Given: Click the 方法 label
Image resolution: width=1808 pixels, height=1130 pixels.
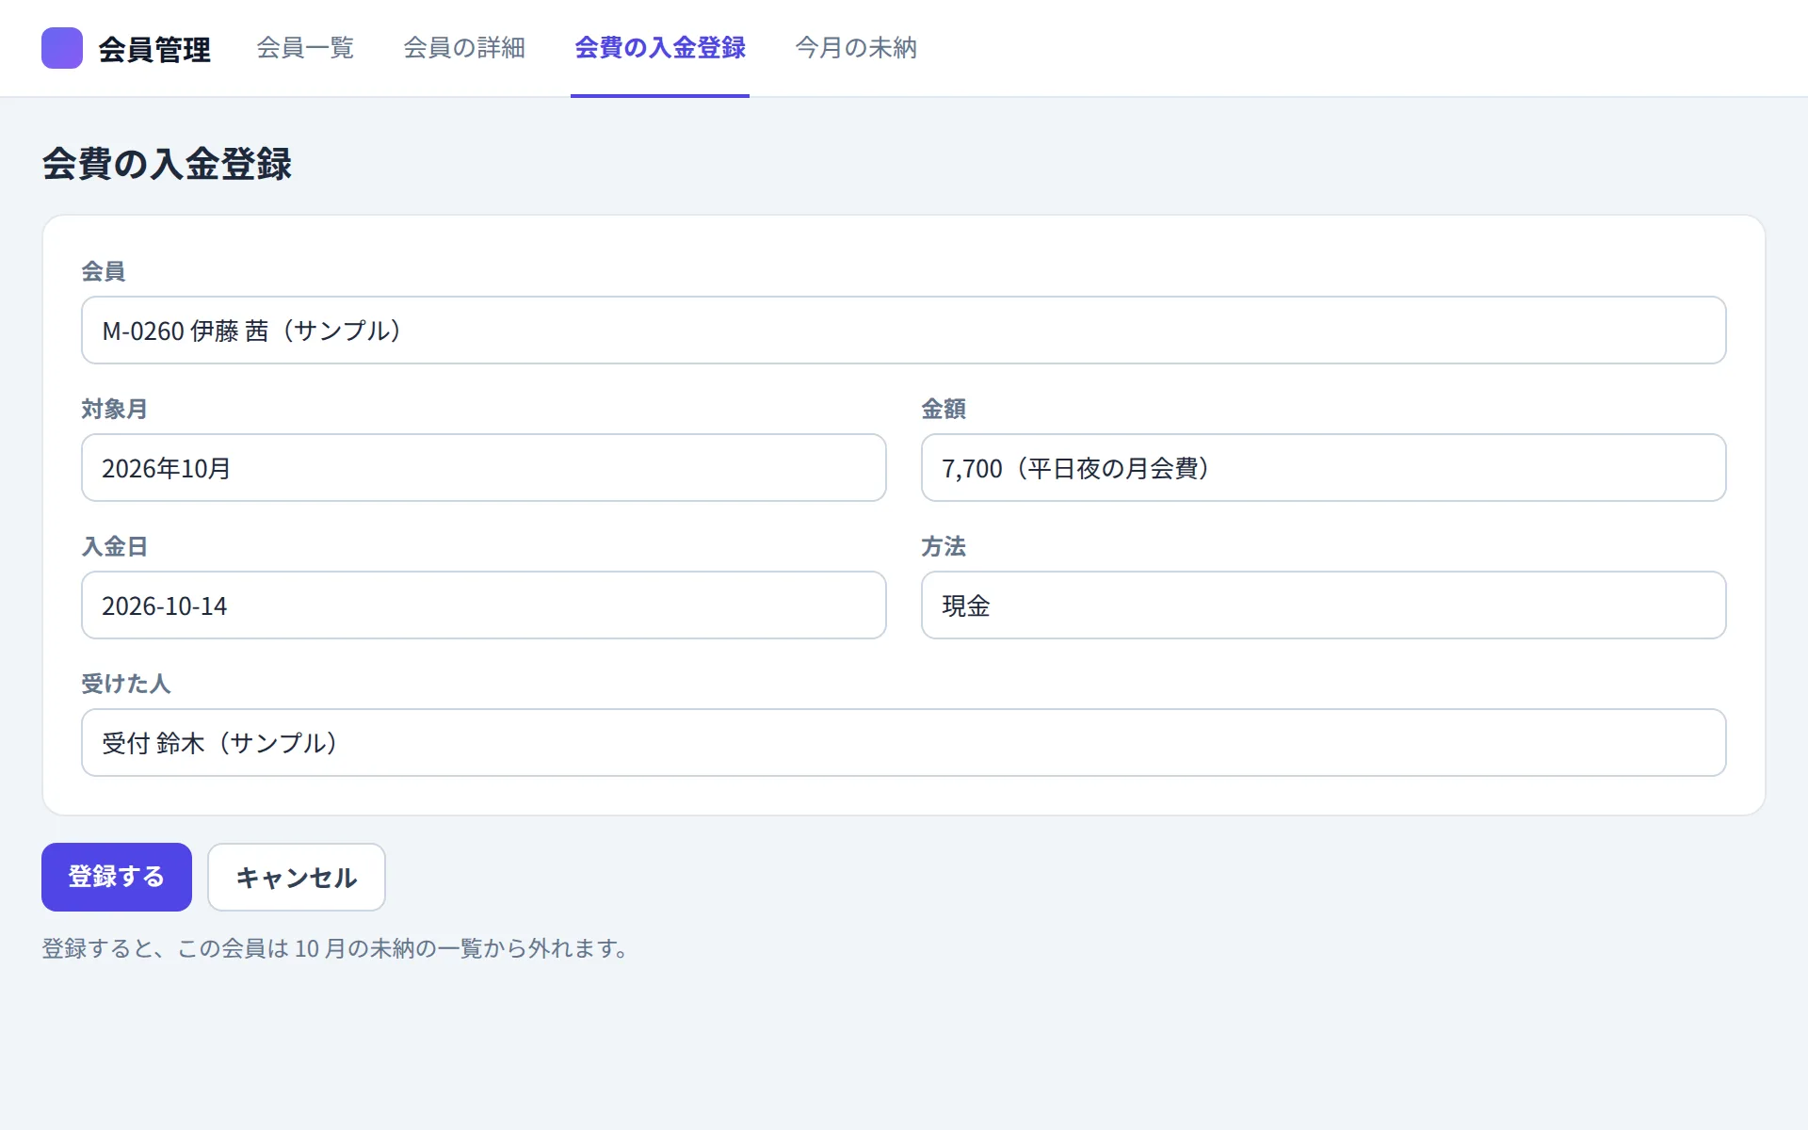Looking at the screenshot, I should click(x=944, y=546).
